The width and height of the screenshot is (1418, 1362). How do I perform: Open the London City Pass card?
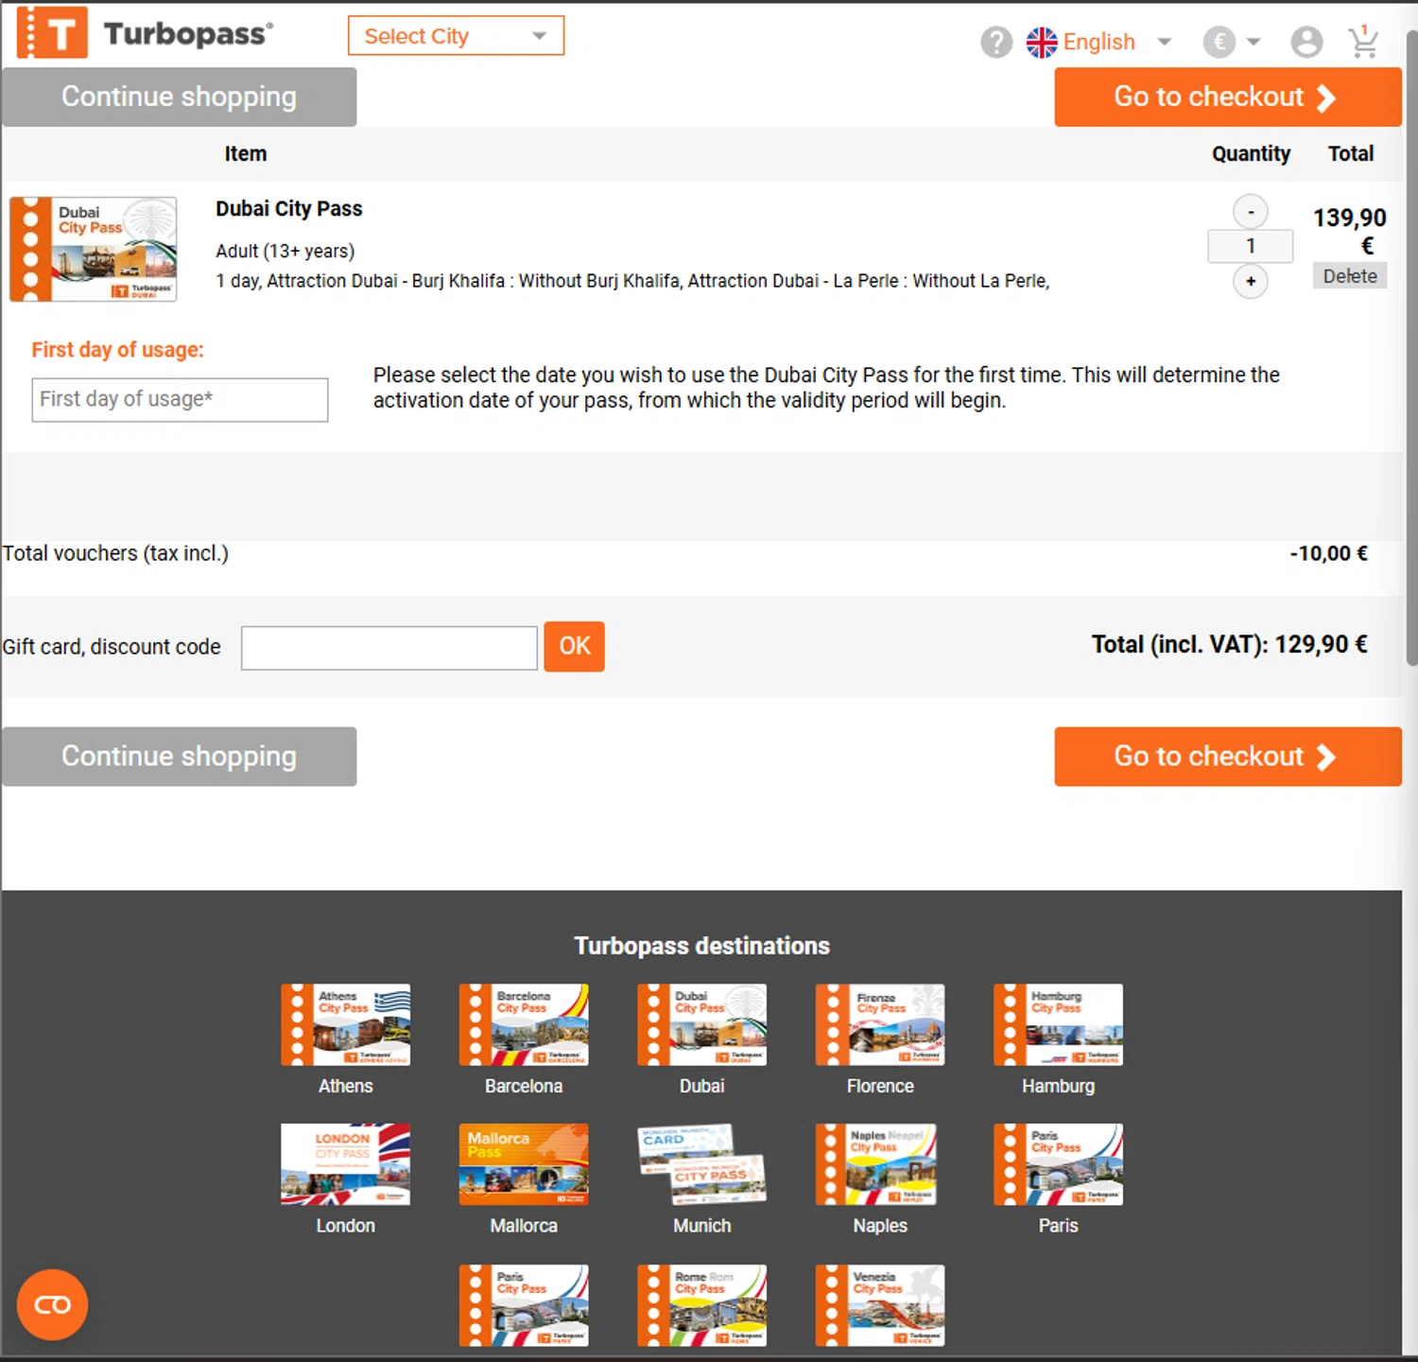tap(345, 1164)
